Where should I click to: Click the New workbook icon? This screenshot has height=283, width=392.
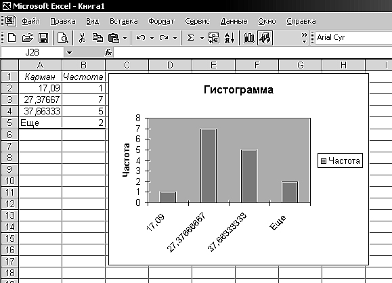click(x=12, y=38)
